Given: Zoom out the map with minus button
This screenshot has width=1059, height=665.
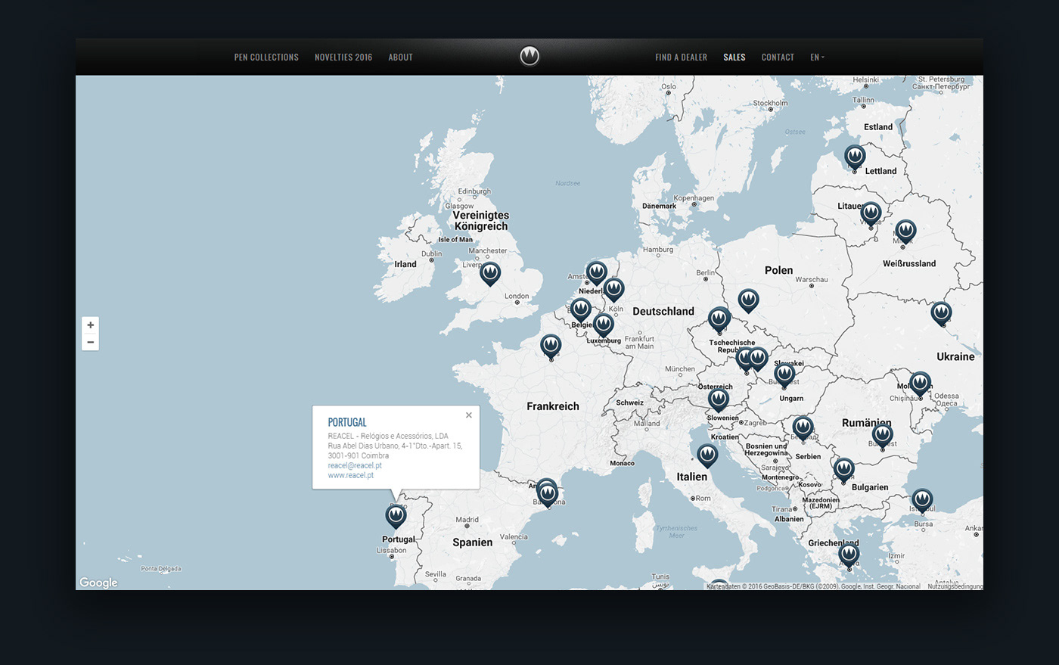Looking at the screenshot, I should click(90, 342).
